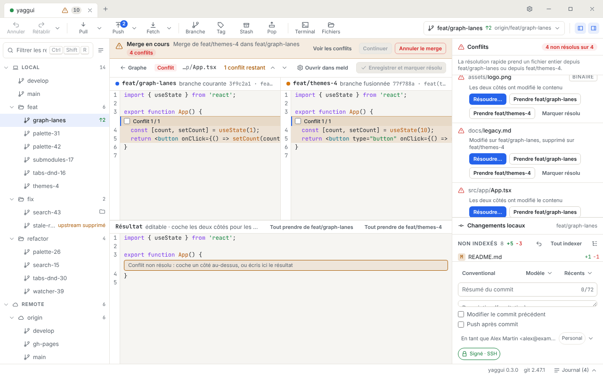This screenshot has height=376, width=603.
Task: Collapse the refactor folder
Action: (12, 239)
